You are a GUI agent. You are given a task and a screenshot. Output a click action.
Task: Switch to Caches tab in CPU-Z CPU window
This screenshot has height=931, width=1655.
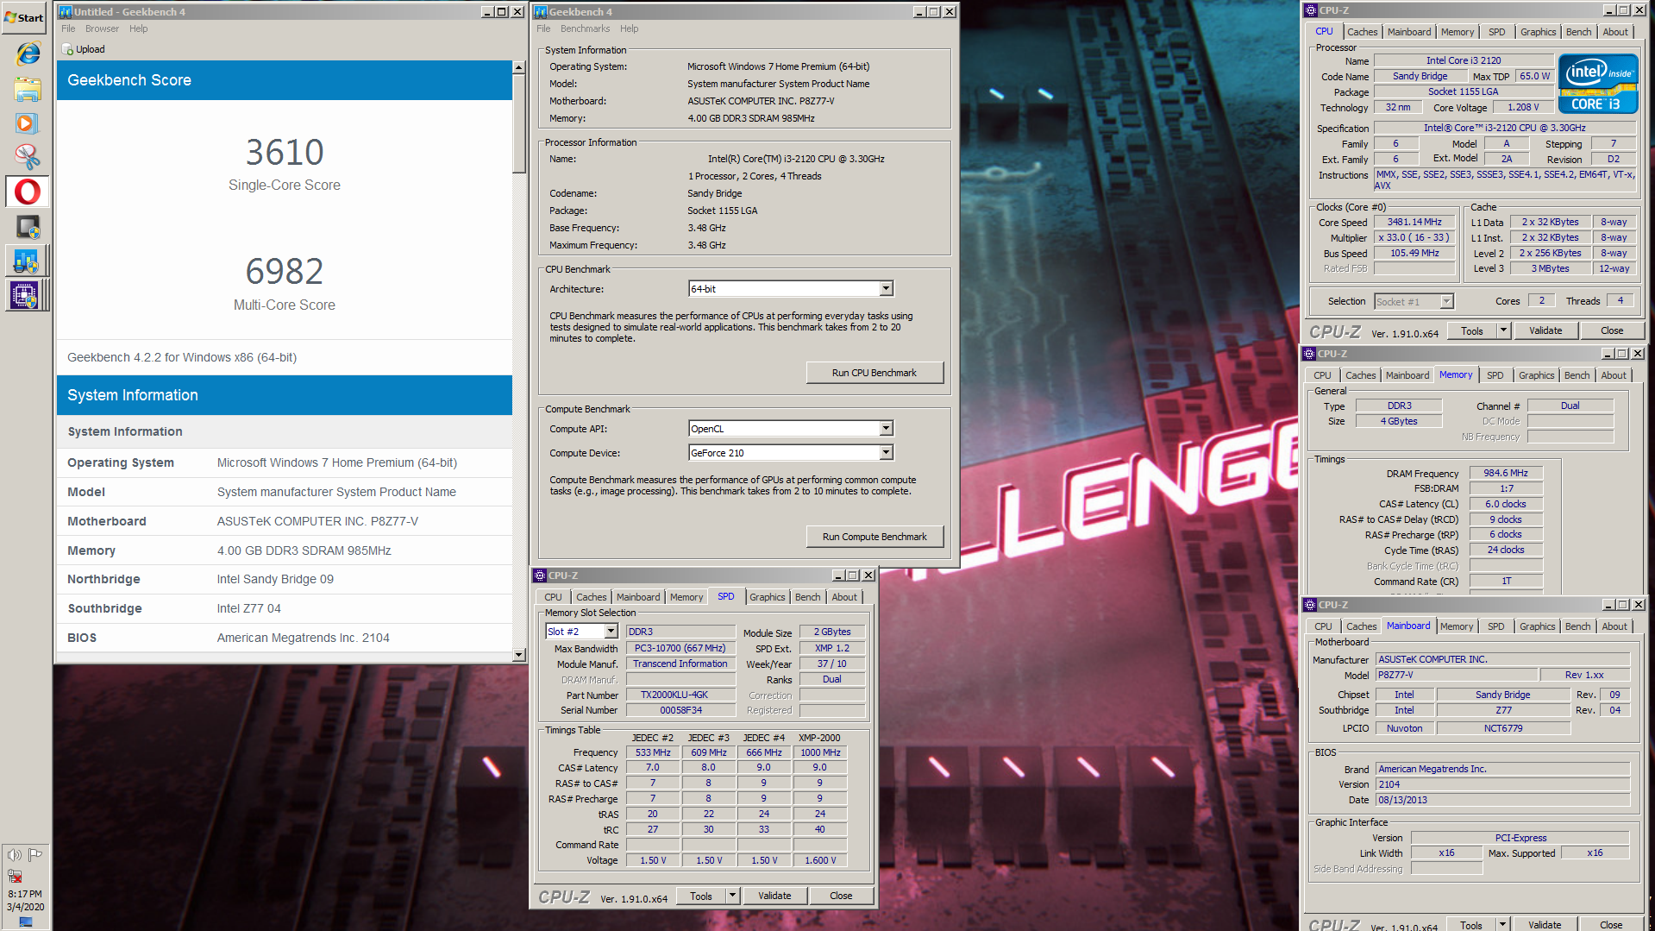pyautogui.click(x=1363, y=32)
